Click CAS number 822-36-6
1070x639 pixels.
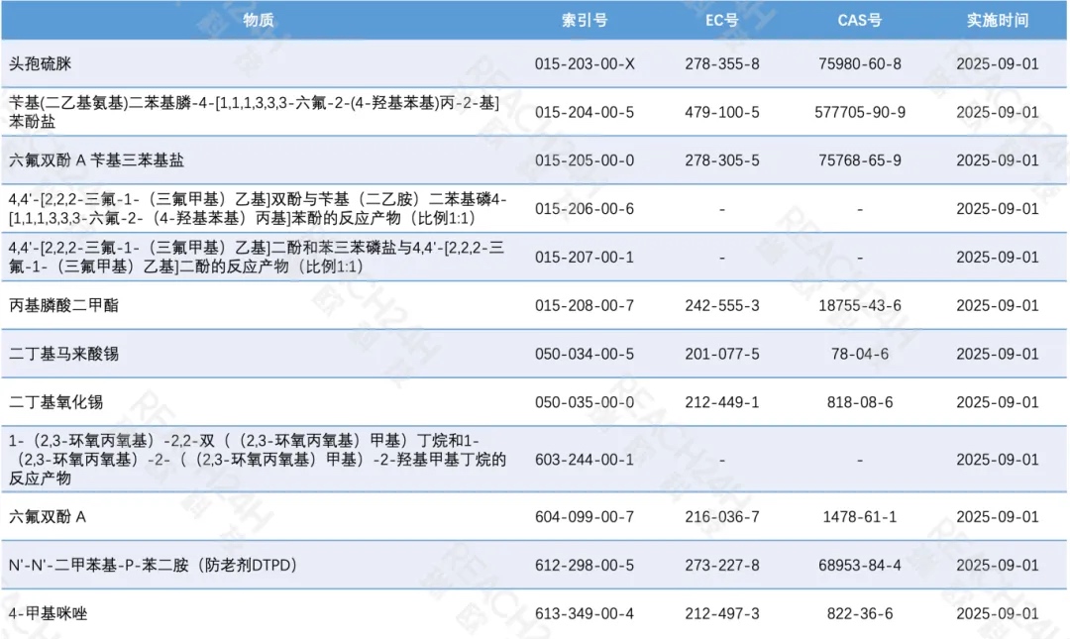[859, 613]
